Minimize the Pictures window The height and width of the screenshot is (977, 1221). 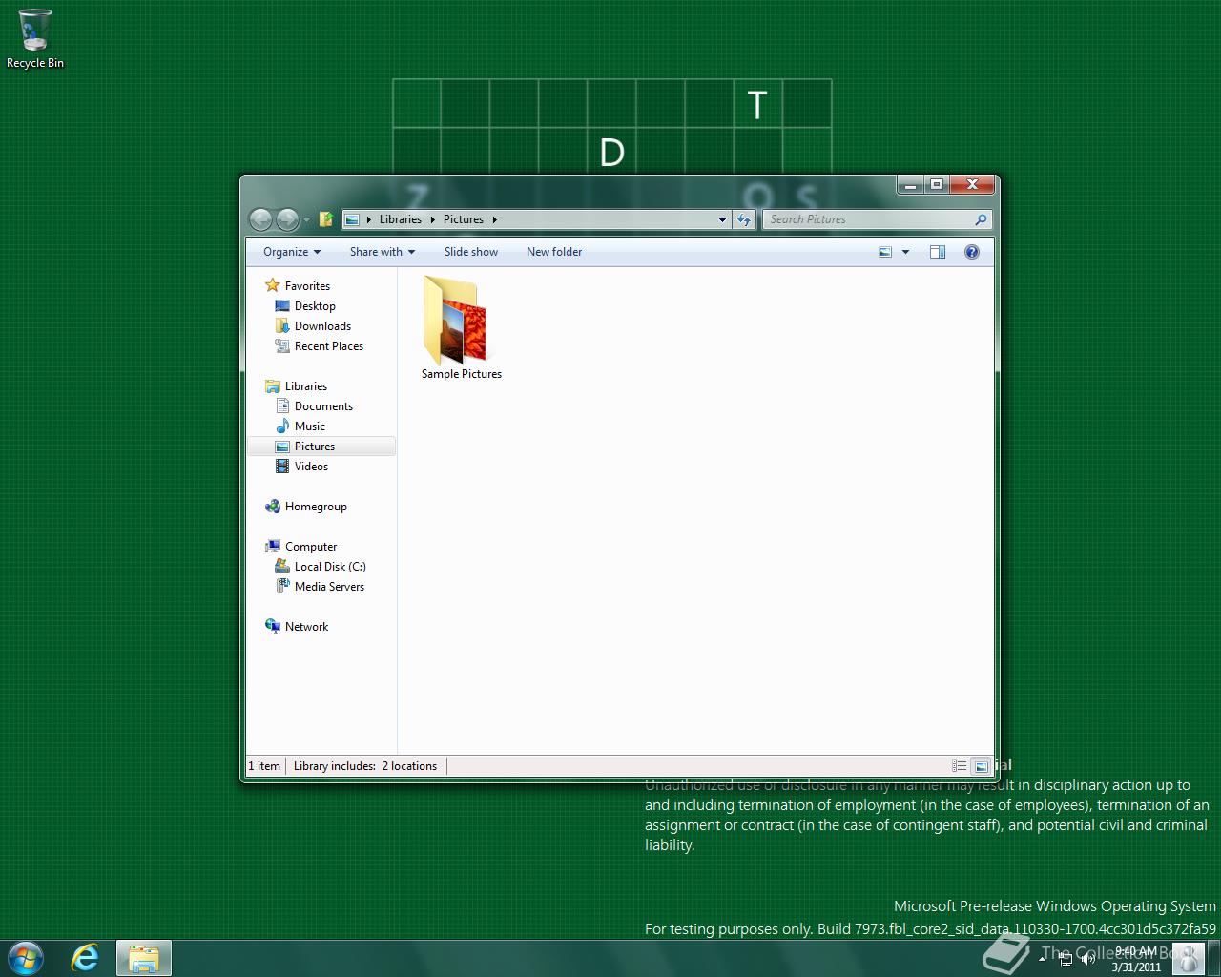910,184
